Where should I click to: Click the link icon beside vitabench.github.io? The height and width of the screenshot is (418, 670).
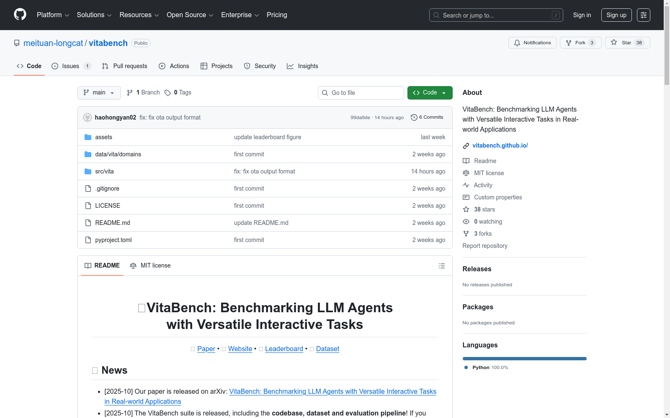point(466,146)
